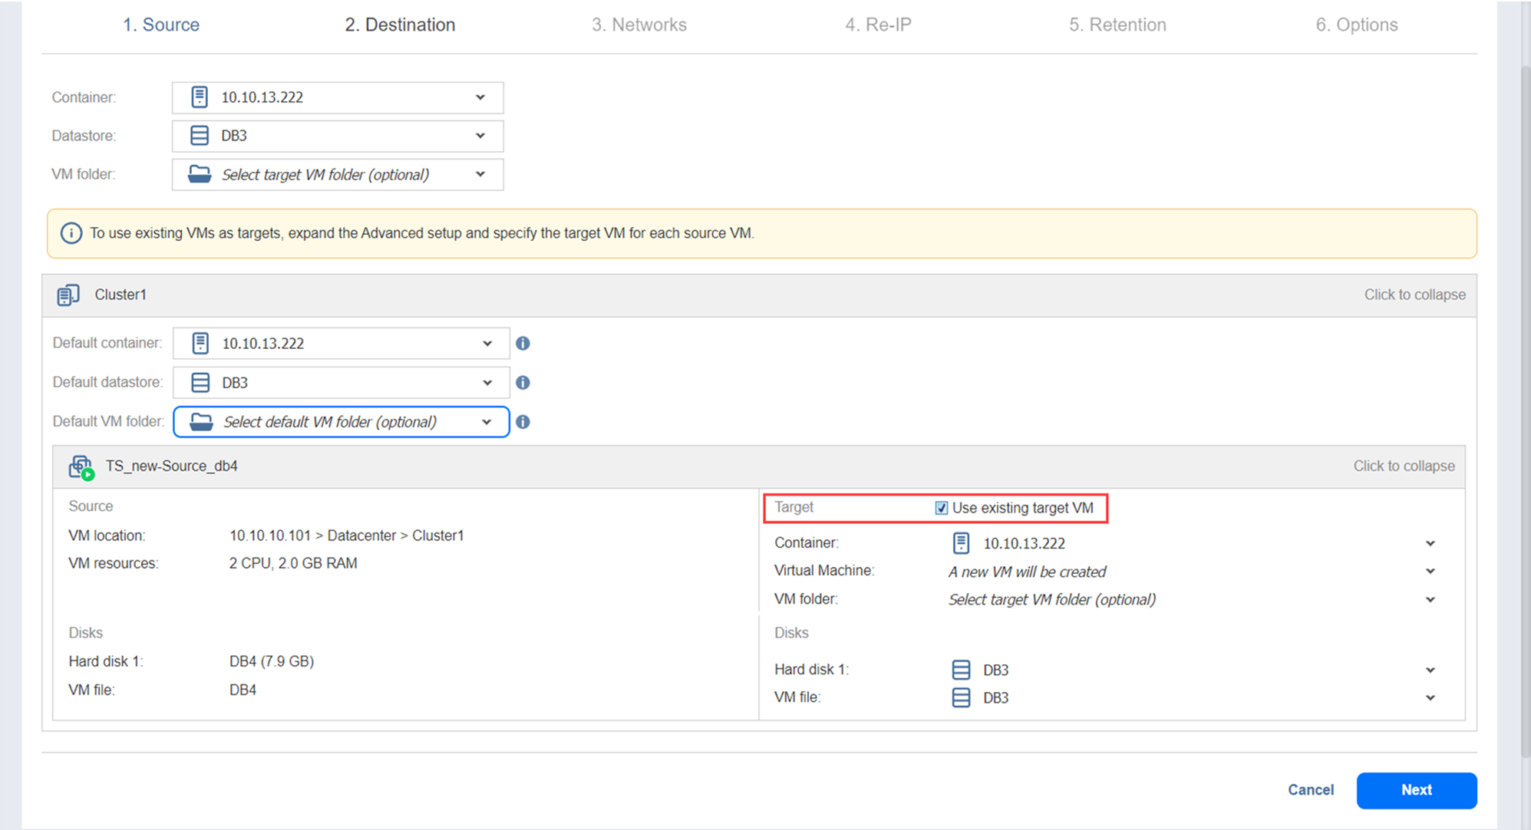Click the Cancel link
The width and height of the screenshot is (1531, 830).
1310,789
